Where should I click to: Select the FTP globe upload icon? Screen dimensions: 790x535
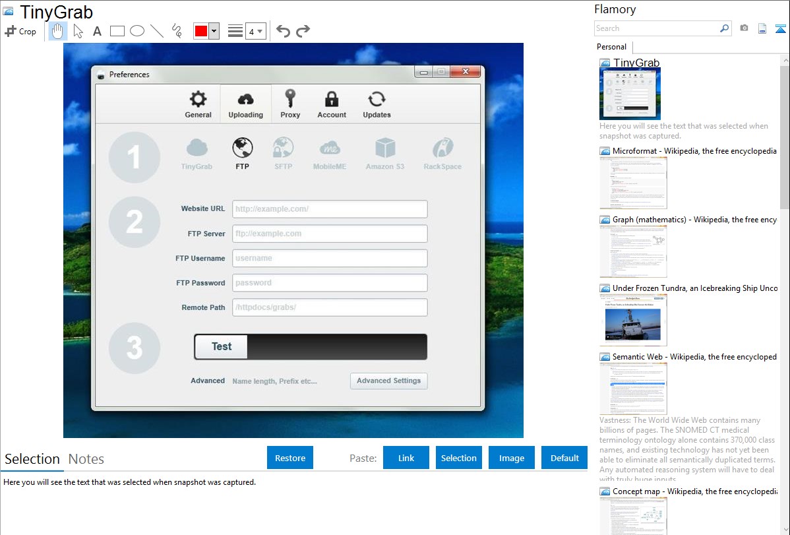[x=242, y=154]
